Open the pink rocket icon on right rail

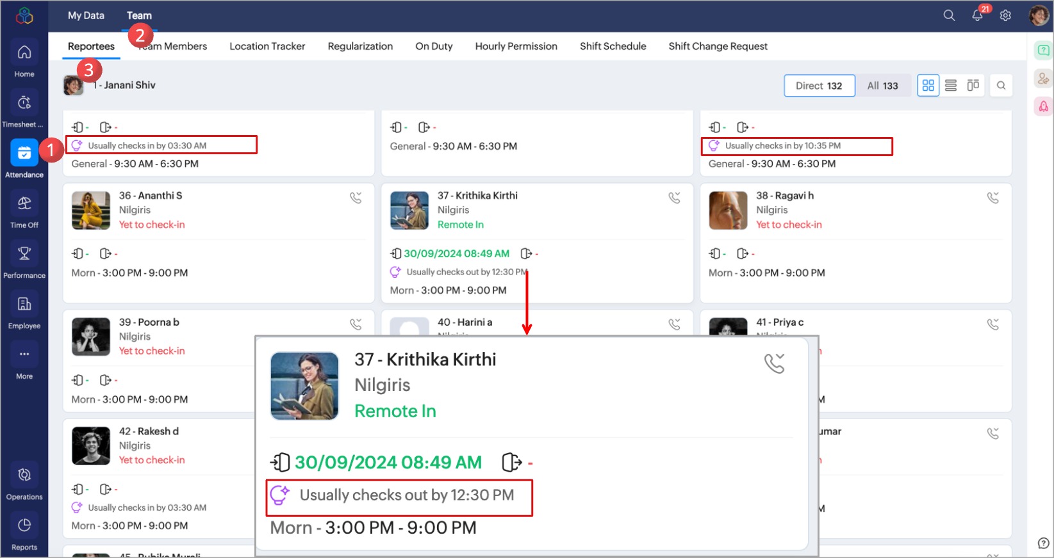(x=1044, y=106)
